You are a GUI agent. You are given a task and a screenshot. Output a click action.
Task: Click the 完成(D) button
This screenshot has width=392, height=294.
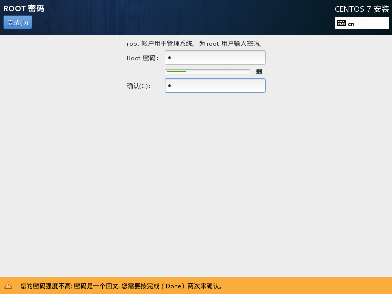(x=18, y=23)
